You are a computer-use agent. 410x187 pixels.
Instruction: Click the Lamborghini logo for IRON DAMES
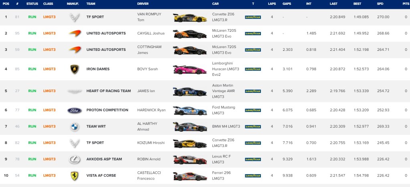75,69
